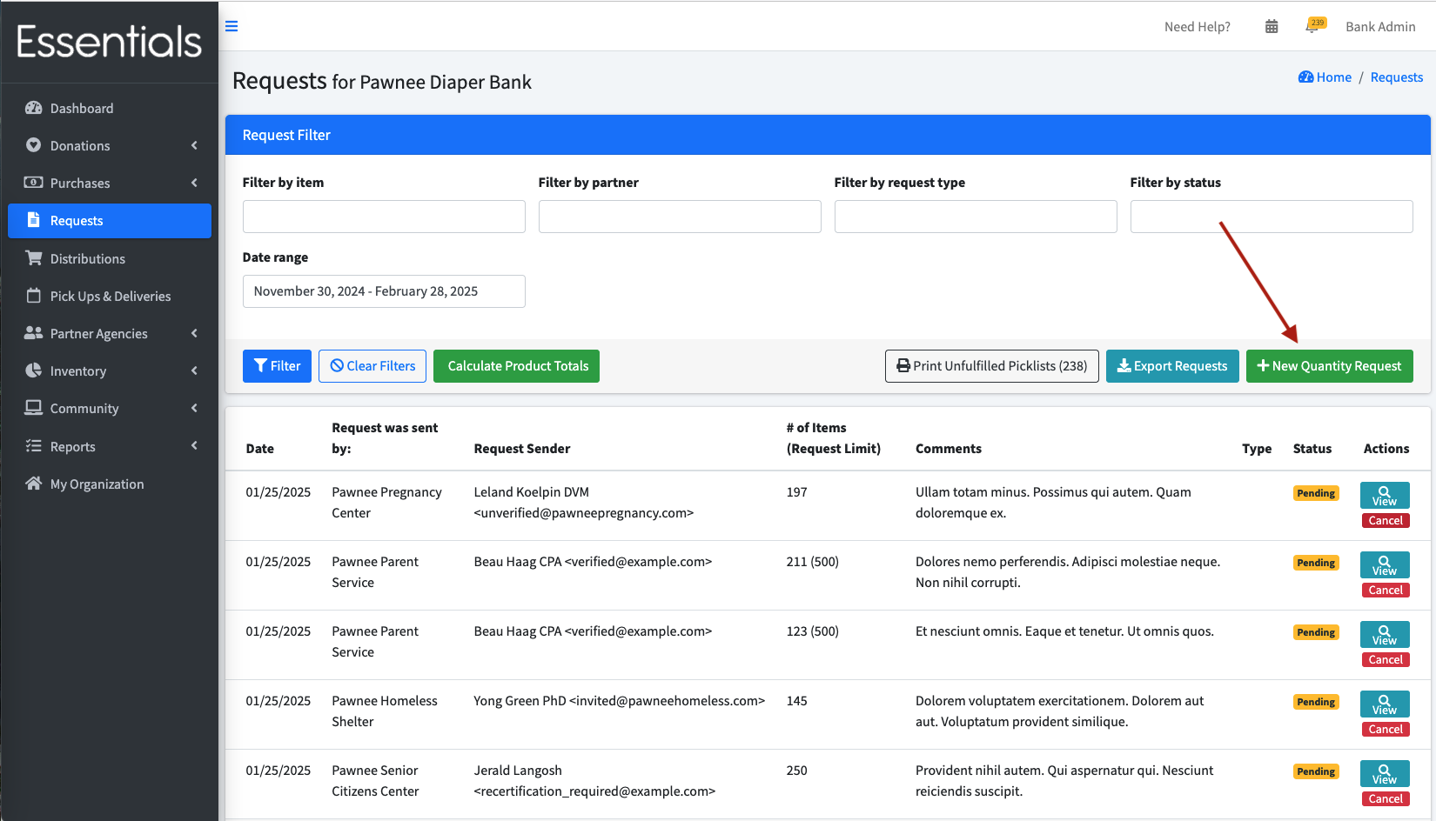Expand the Reports submenu chevron
This screenshot has width=1436, height=821.
(x=194, y=446)
